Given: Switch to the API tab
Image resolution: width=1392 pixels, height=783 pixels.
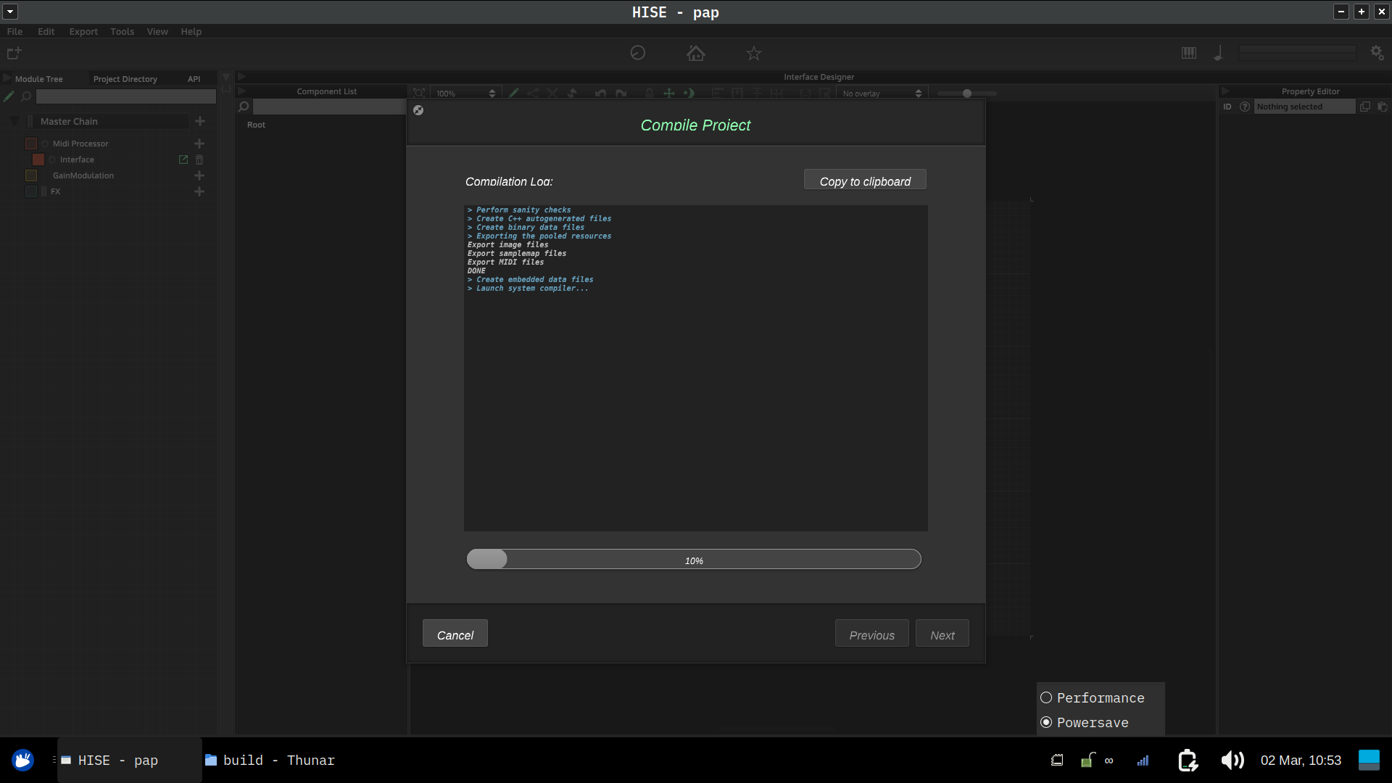Looking at the screenshot, I should tap(194, 79).
